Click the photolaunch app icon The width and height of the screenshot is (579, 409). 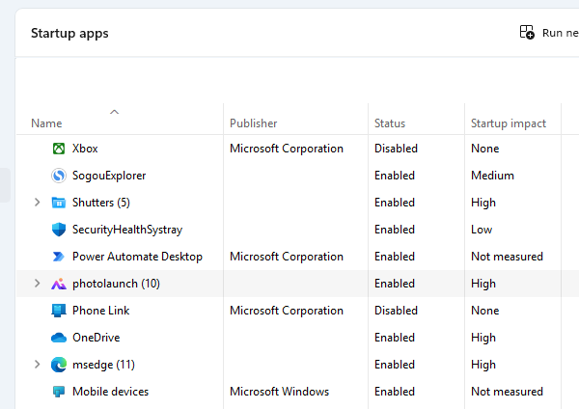point(59,284)
